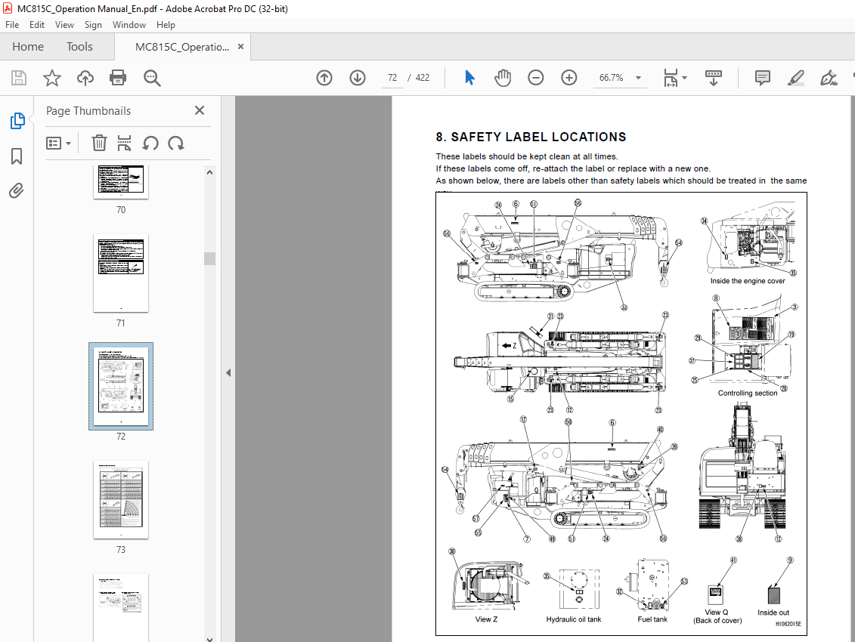Click the page number field showing 72
Viewport: 855px width, 642px height.
point(392,78)
